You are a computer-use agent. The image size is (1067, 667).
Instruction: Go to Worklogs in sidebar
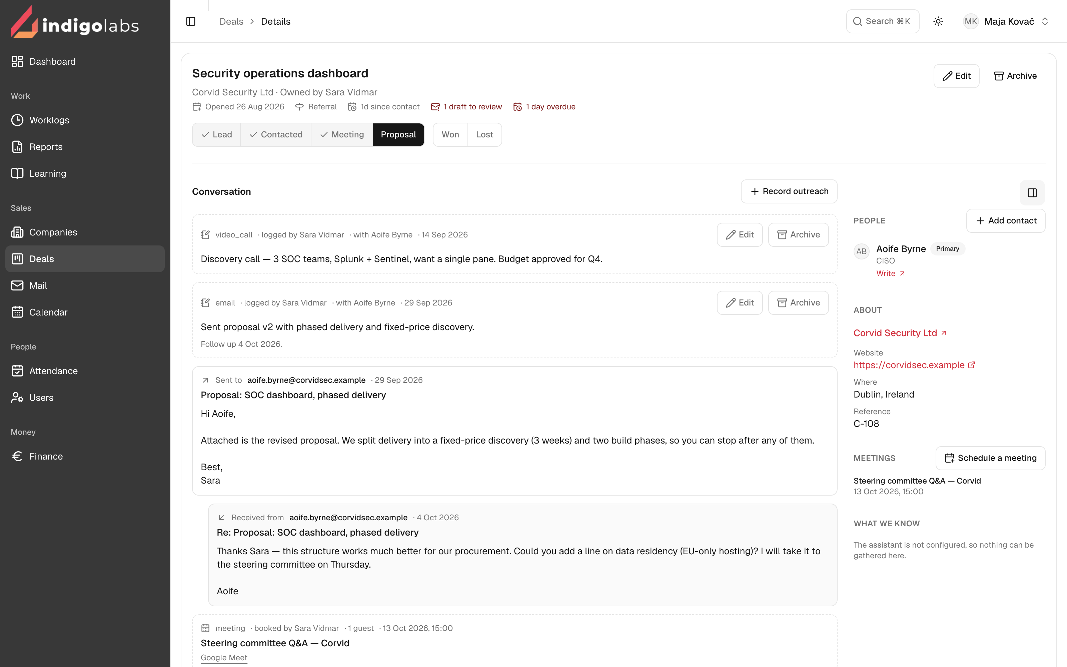click(85, 120)
